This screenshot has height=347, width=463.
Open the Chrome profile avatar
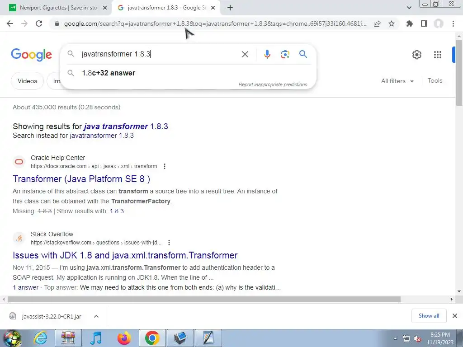tap(439, 23)
